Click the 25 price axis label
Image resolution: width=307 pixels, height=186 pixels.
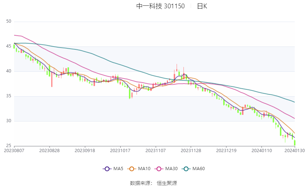pos(9,146)
